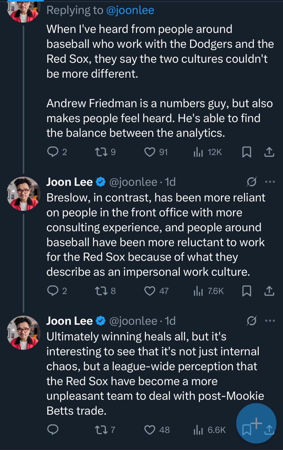Open more options on Breslow tweet

click(270, 182)
